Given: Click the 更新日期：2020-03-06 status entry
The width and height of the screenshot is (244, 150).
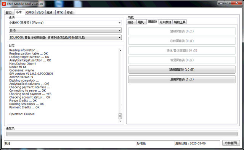Looking at the screenshot, I should tap(191, 143).
